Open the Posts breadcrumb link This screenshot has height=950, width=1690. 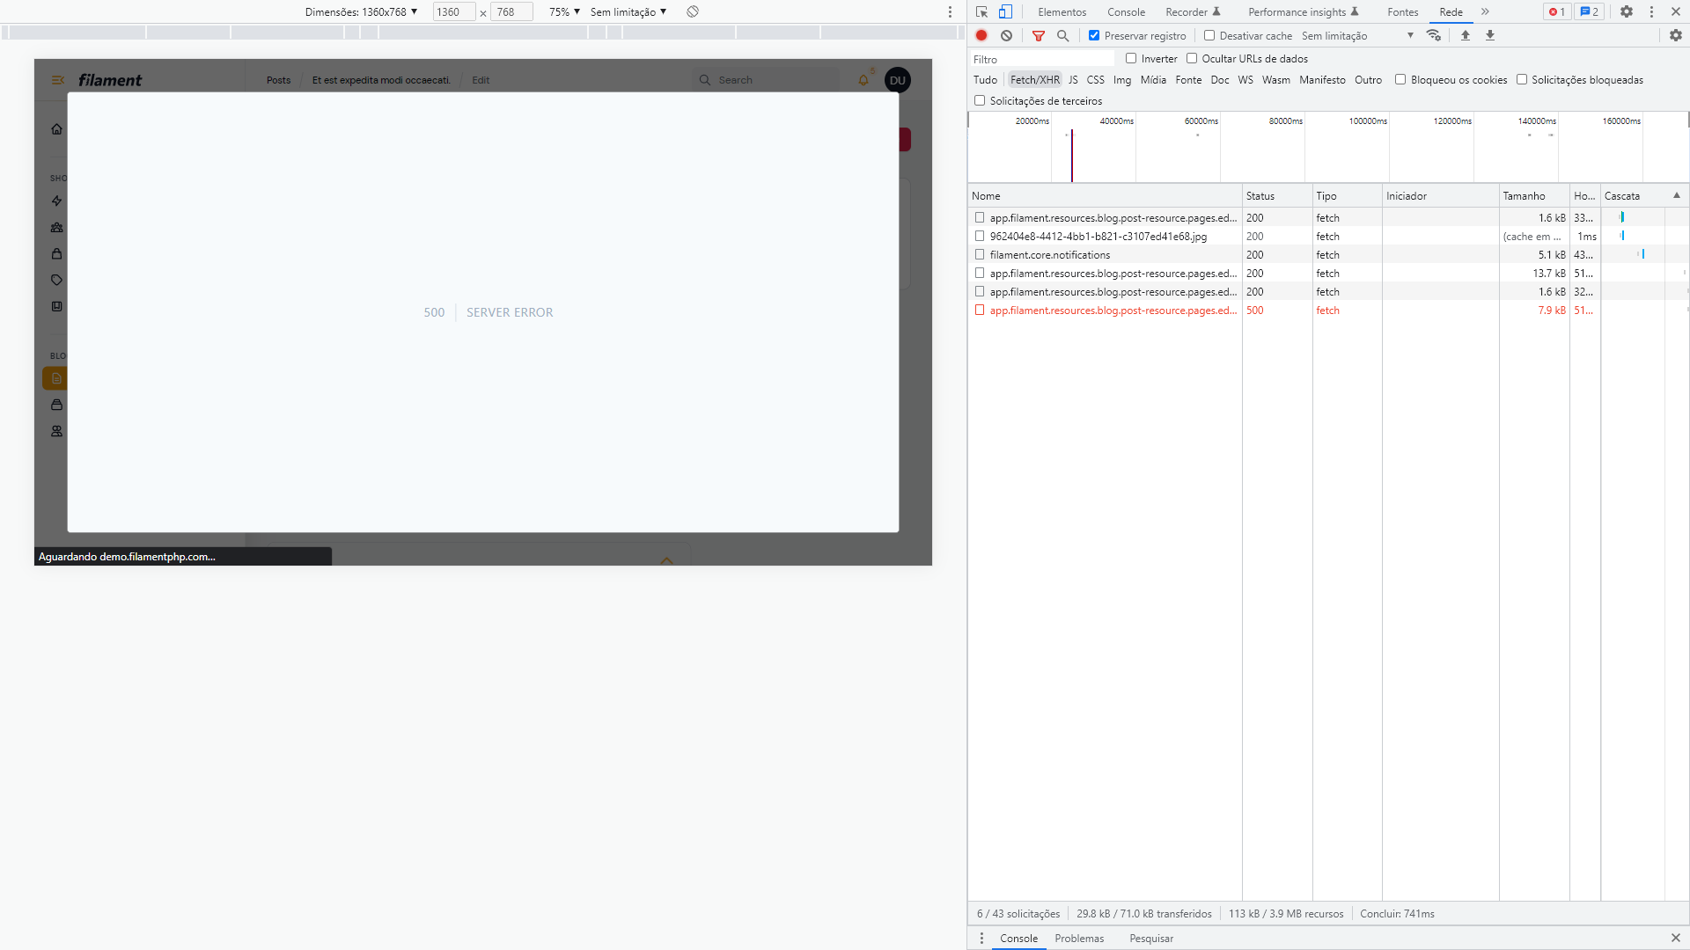click(x=277, y=79)
